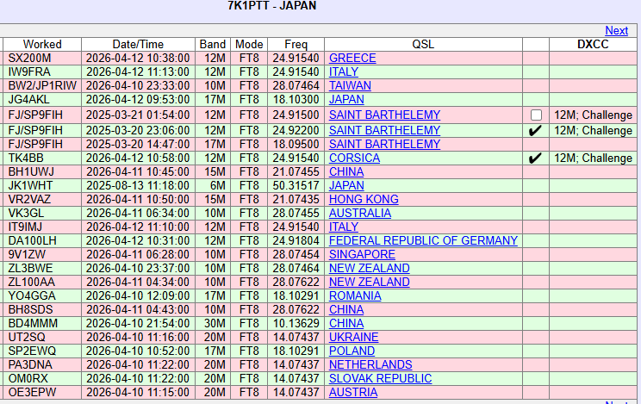The width and height of the screenshot is (641, 404).
Task: Open the ROMANIA QSL link
Action: (x=355, y=296)
